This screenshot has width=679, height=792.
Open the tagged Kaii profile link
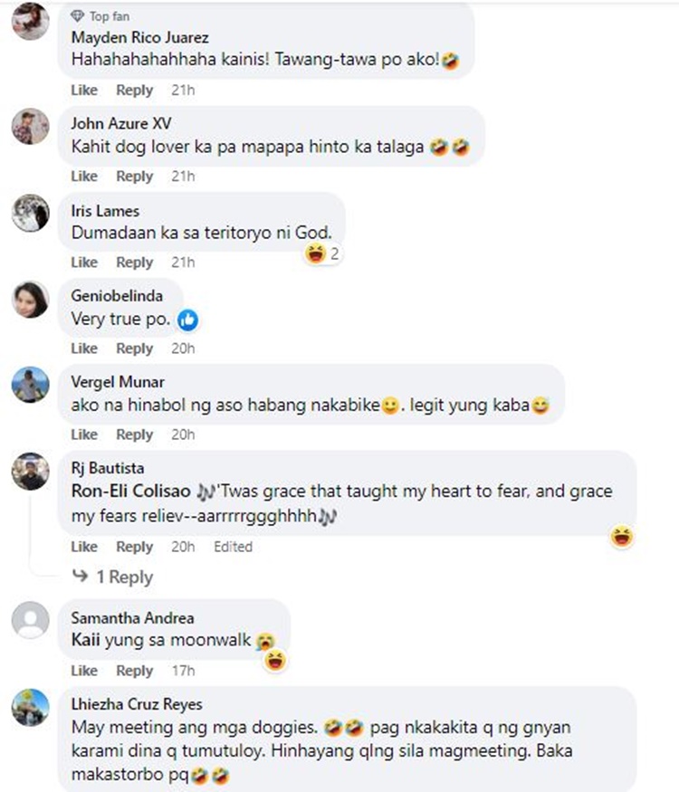(x=85, y=641)
